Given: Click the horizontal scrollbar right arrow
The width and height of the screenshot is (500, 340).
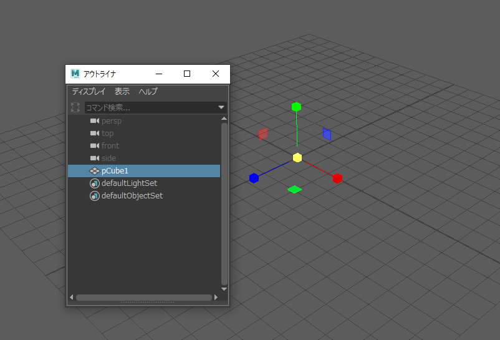Looking at the screenshot, I should tap(216, 297).
